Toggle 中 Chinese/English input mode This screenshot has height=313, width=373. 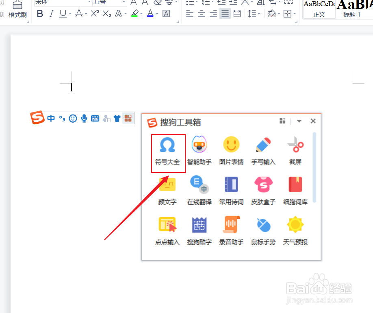(51, 118)
